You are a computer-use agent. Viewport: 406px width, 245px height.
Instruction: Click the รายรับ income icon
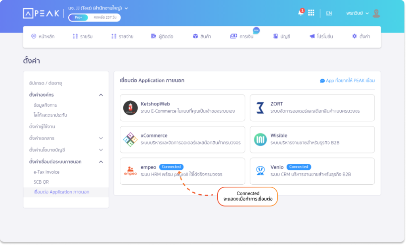click(75, 36)
